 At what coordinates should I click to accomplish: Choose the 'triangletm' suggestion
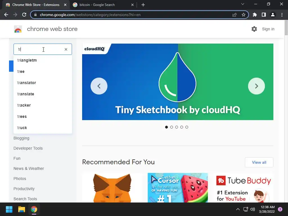43,60
